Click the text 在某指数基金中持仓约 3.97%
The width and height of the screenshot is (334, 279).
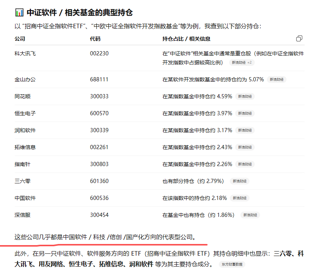click(197, 113)
